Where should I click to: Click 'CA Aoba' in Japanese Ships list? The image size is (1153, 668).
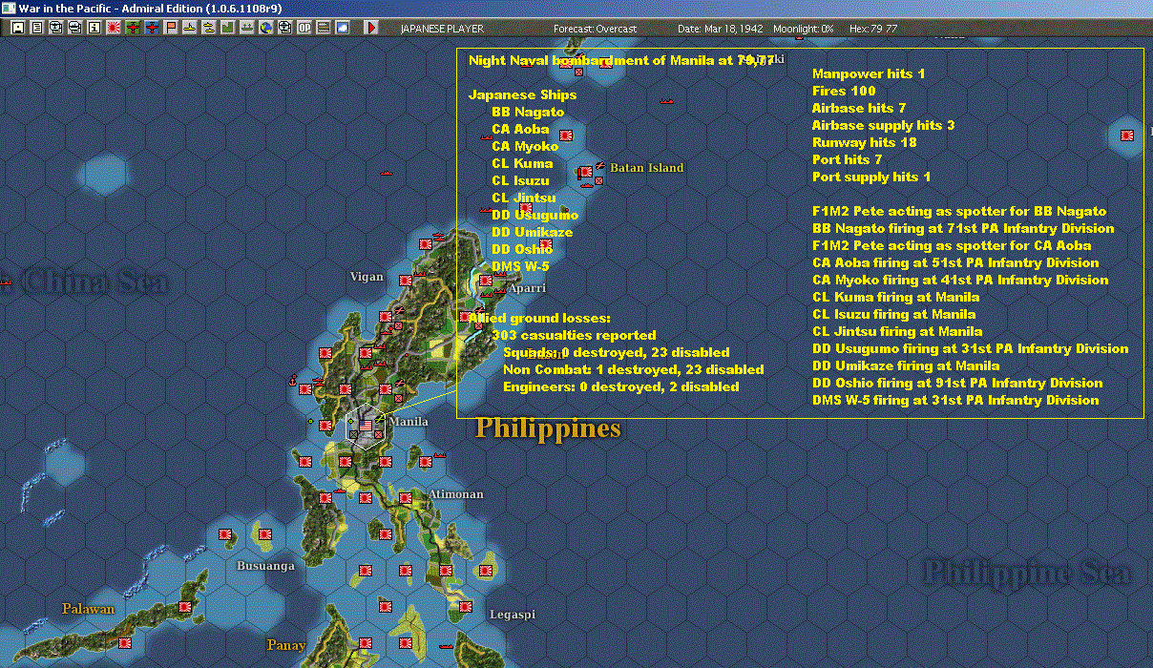pyautogui.click(x=520, y=129)
